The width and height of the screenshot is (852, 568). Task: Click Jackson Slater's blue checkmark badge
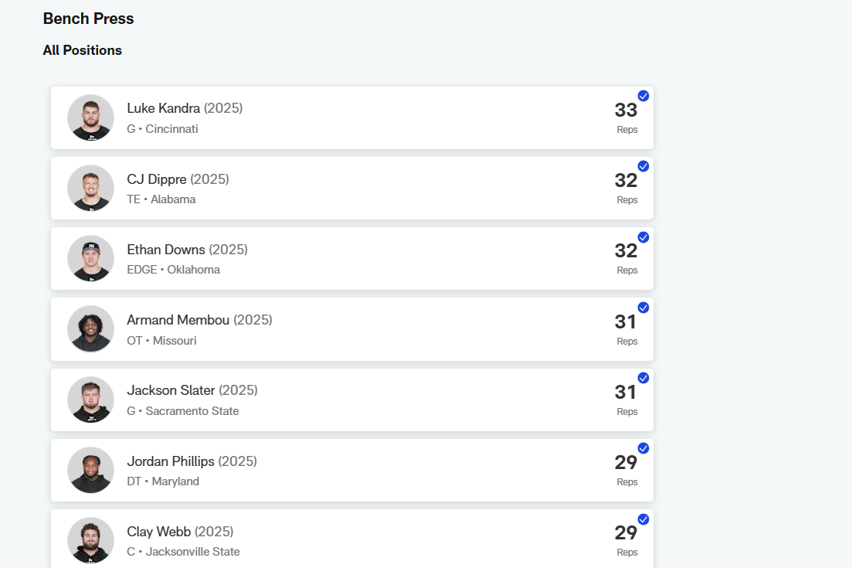643,378
